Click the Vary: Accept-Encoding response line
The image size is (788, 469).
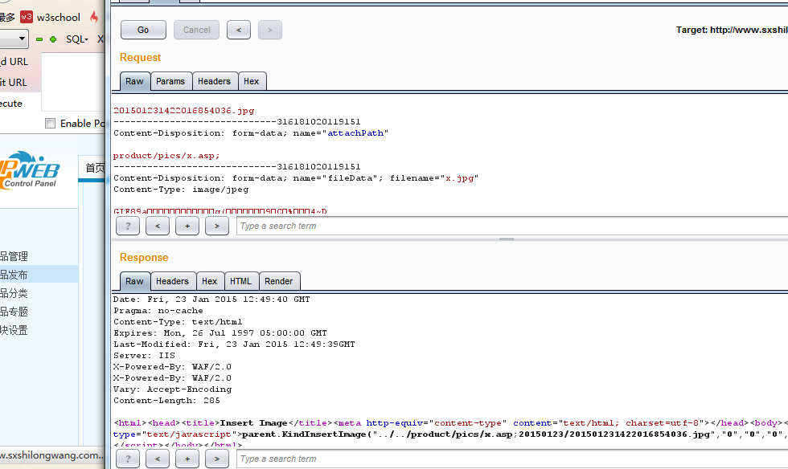(172, 389)
